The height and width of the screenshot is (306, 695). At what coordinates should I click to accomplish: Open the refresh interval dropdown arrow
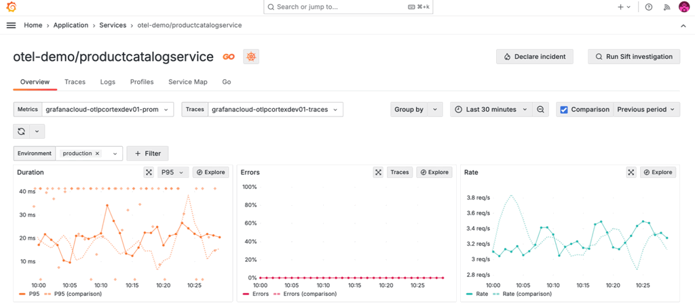pyautogui.click(x=37, y=131)
